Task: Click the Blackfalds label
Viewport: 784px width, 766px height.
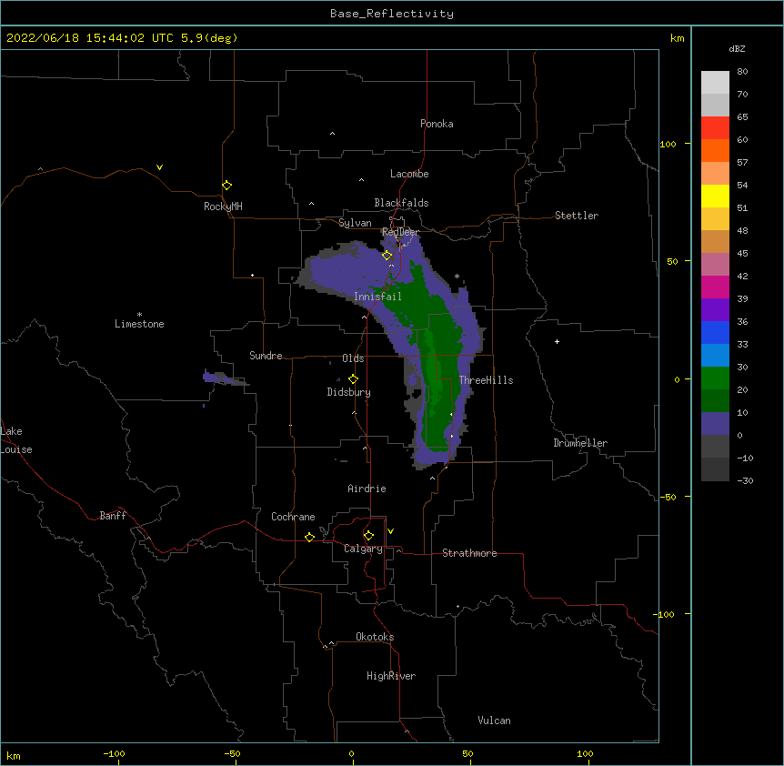Action: pyautogui.click(x=401, y=203)
